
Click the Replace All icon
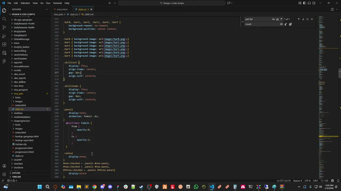pyautogui.click(x=290, y=24)
